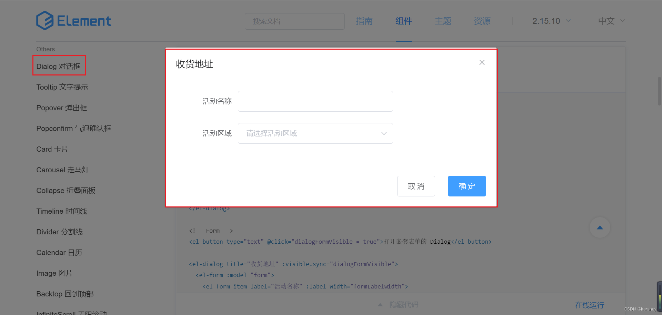Click the el-dialog title code line

[x=293, y=264]
